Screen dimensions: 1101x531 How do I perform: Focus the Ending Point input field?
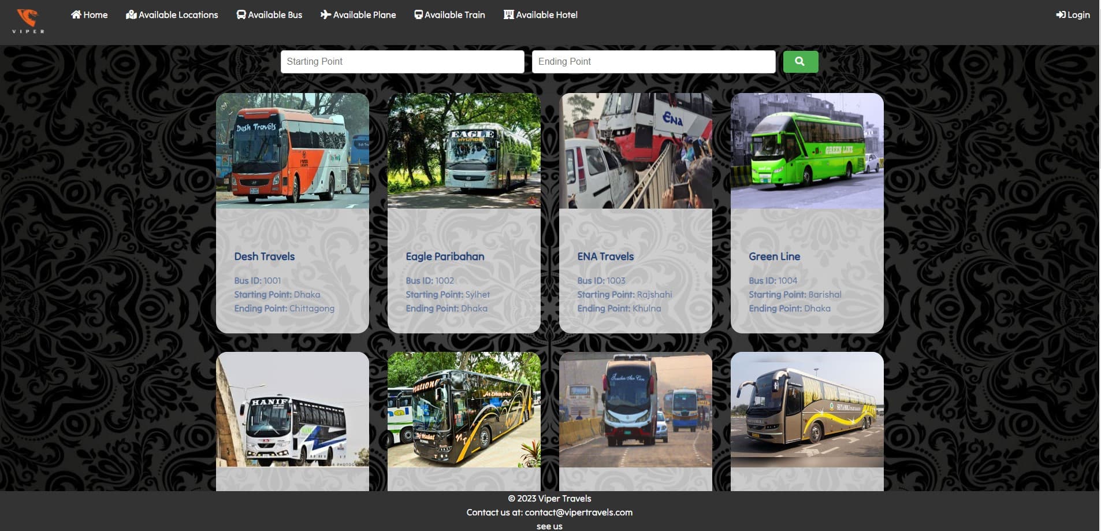(x=653, y=61)
